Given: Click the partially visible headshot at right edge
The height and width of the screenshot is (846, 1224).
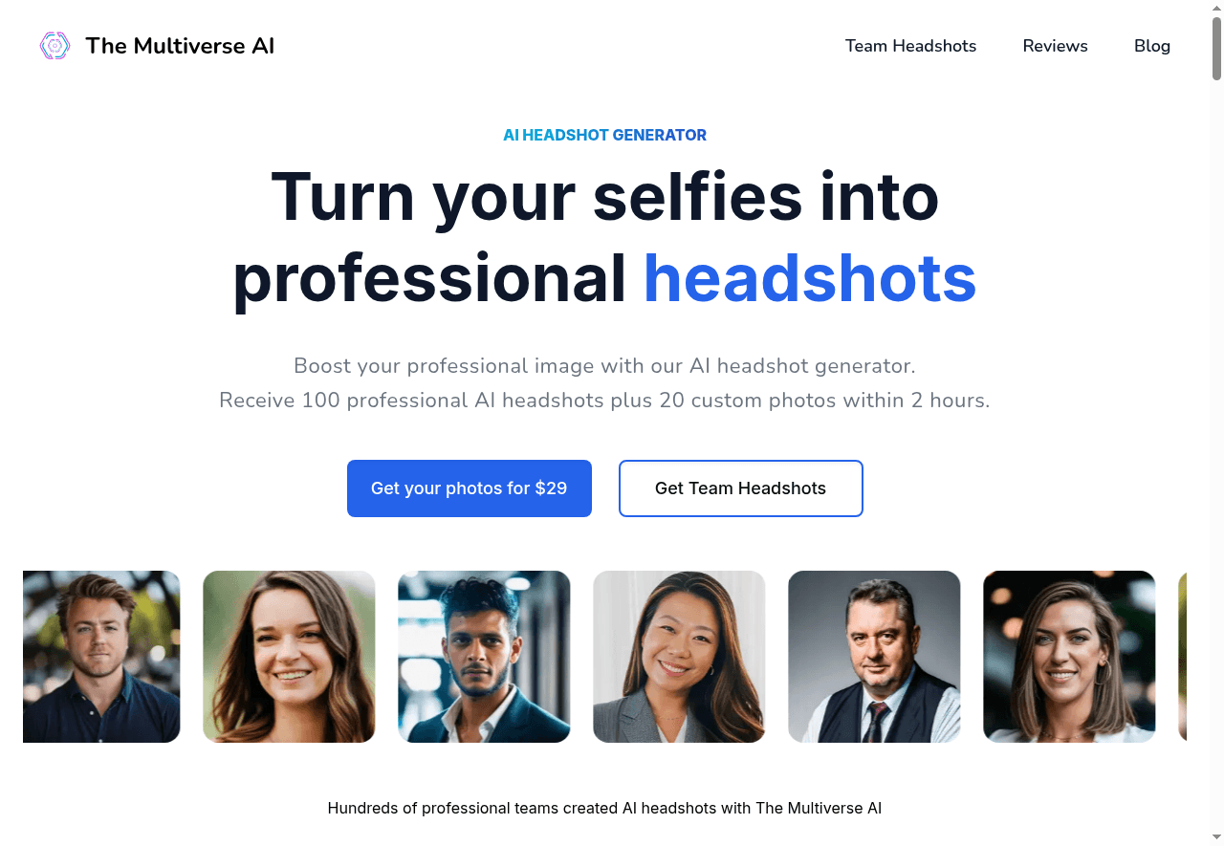Looking at the screenshot, I should point(1183,657).
